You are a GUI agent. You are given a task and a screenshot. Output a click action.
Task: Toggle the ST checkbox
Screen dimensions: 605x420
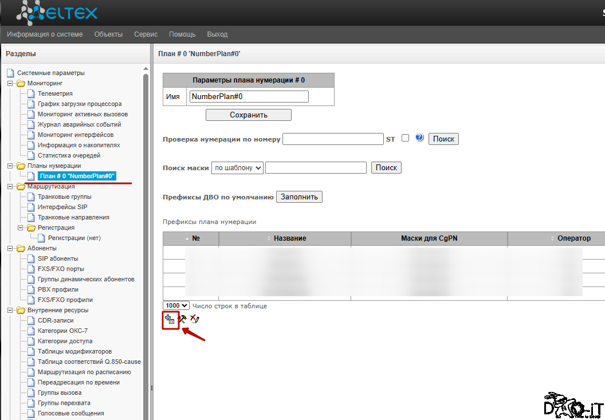coord(405,138)
